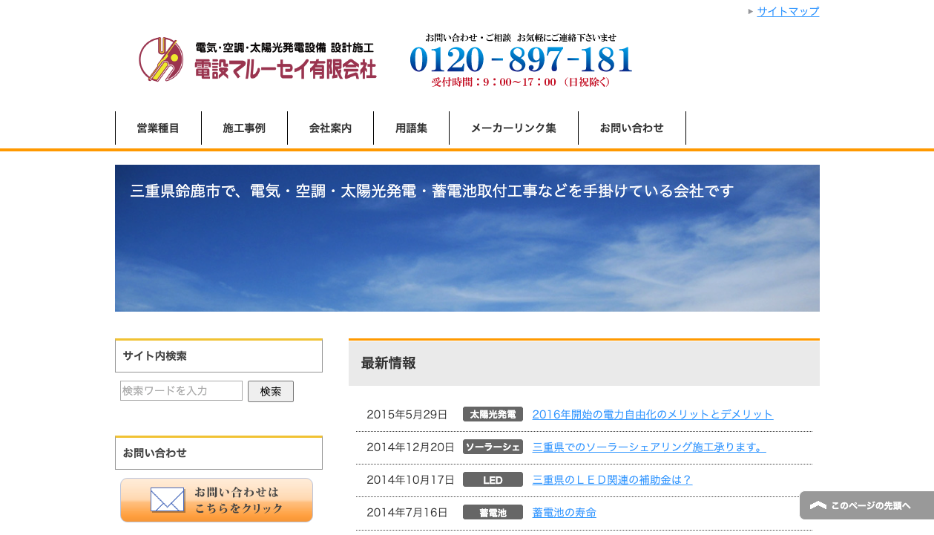This screenshot has width=934, height=535.
Task: Click the ソーラーシェ category tag
Action: click(x=493, y=447)
